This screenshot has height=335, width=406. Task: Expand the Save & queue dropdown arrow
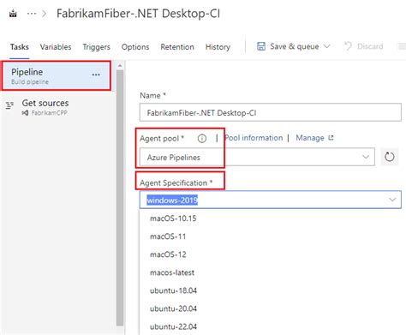point(327,46)
